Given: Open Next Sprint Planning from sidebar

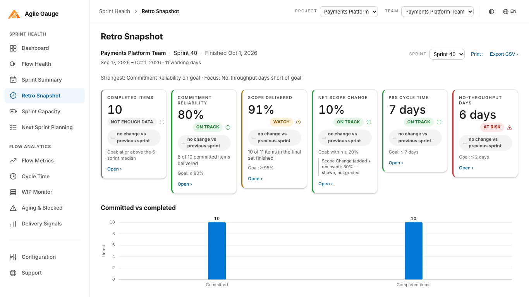Looking at the screenshot, I should [45, 128].
